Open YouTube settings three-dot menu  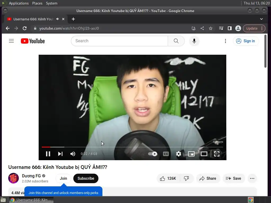tap(225, 41)
